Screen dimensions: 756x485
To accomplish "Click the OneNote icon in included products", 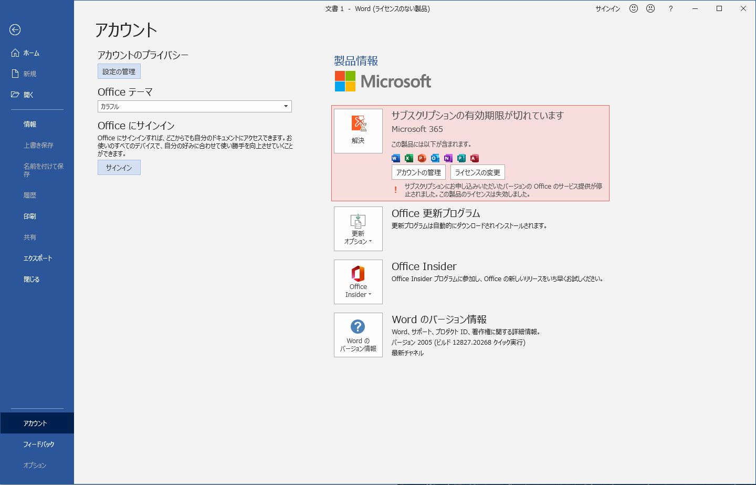I will click(448, 158).
